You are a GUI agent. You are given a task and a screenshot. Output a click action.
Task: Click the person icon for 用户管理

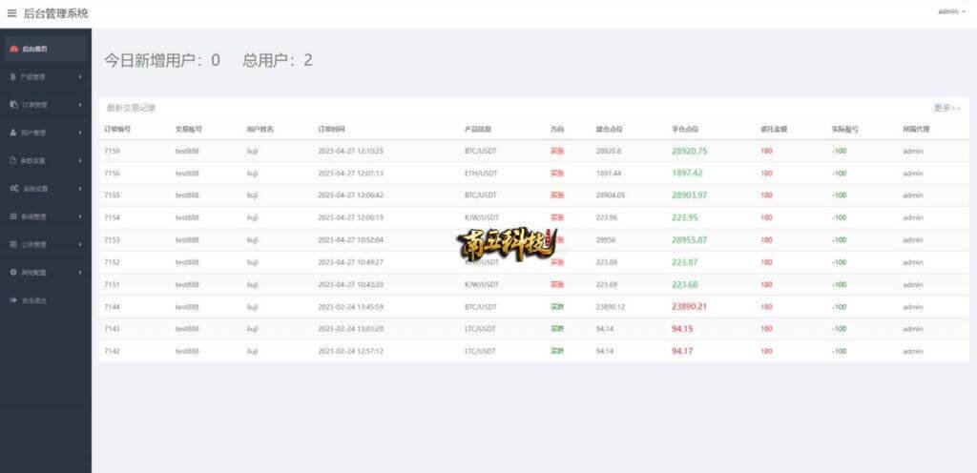point(12,133)
